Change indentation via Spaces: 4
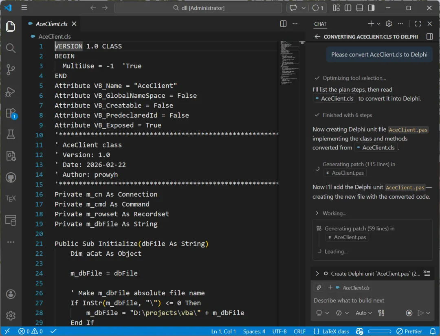The height and width of the screenshot is (336, 440). tap(254, 331)
